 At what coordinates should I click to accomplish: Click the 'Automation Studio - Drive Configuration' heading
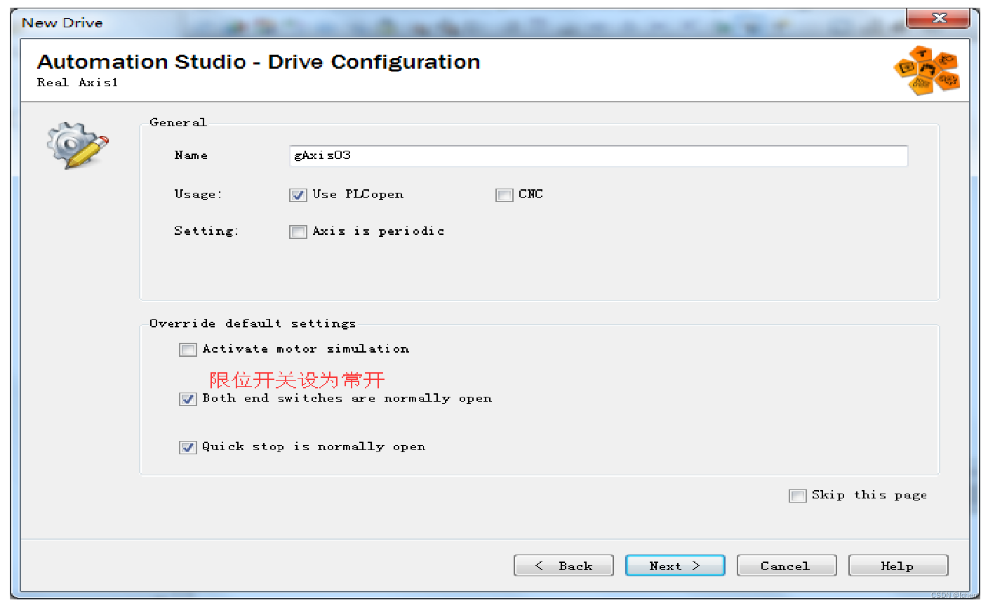click(x=259, y=62)
